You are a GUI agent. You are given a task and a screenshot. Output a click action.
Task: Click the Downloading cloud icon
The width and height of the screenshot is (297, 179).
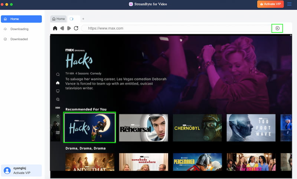point(5,29)
